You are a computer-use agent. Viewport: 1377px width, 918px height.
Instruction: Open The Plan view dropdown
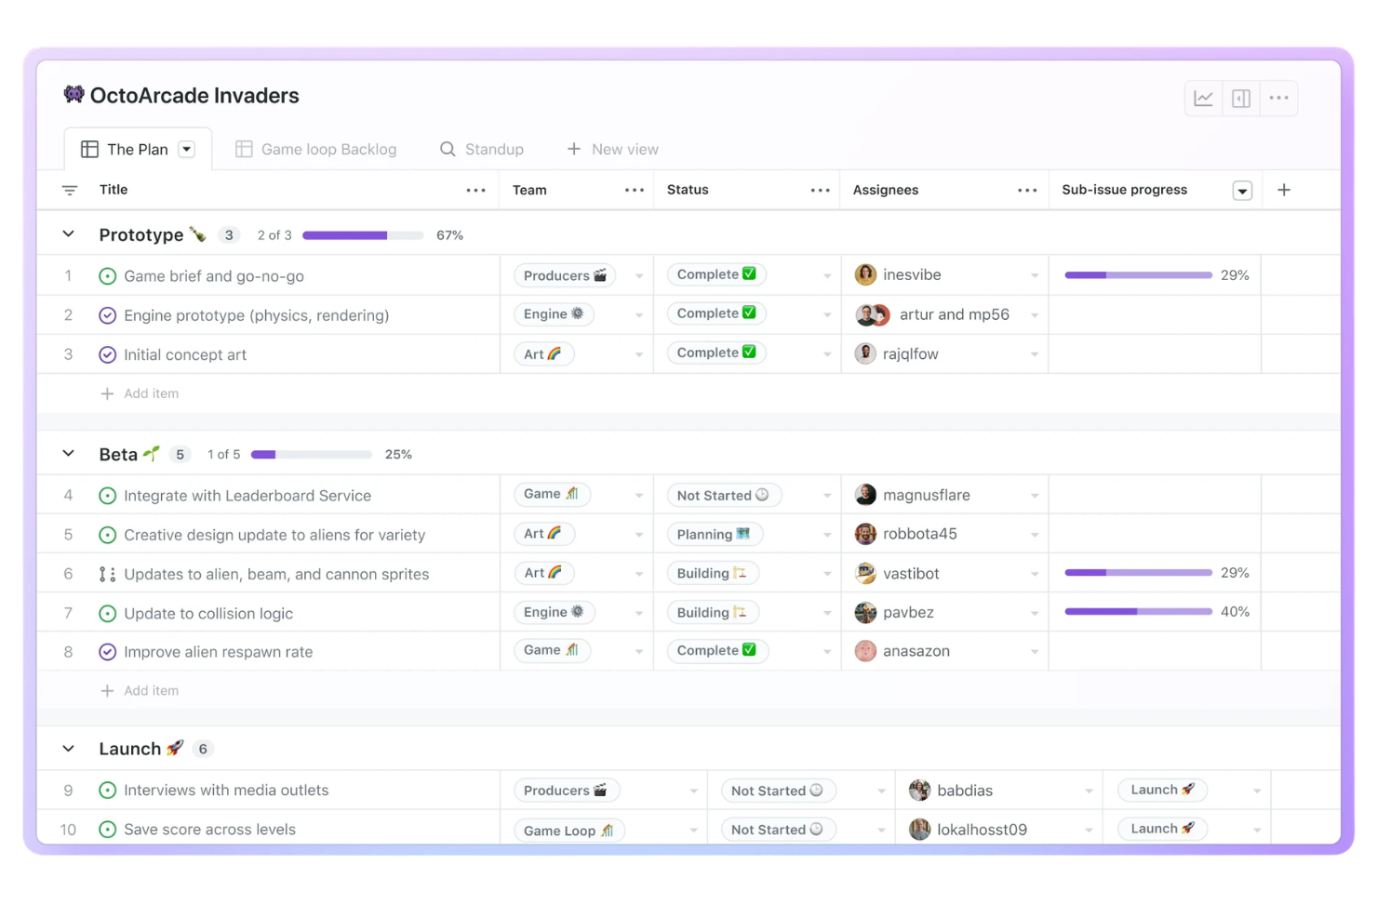[186, 149]
